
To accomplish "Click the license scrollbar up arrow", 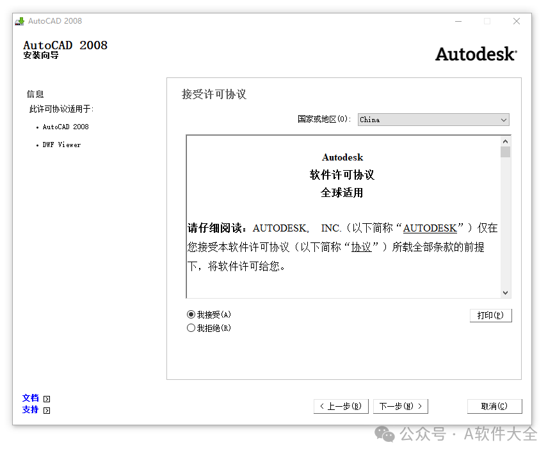I will coord(506,141).
